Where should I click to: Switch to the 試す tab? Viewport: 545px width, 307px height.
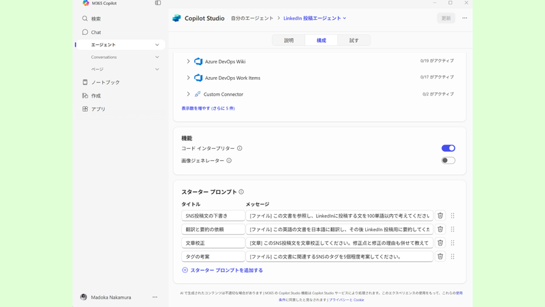pos(354,40)
